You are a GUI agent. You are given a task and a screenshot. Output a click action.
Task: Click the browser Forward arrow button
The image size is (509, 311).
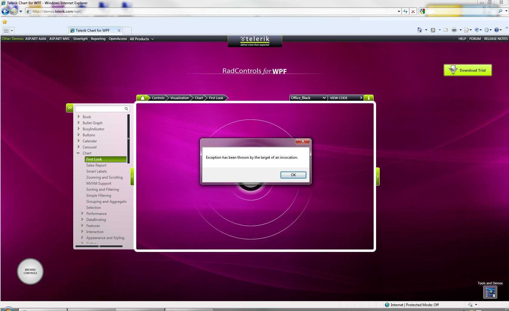coord(14,11)
